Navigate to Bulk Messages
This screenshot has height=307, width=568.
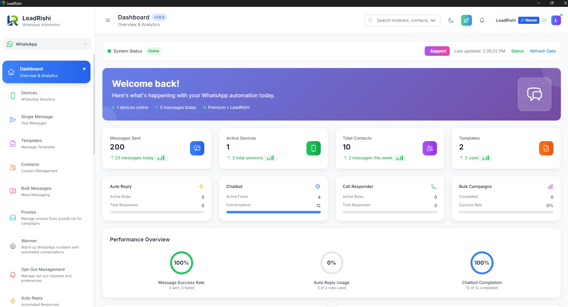pyautogui.click(x=46, y=191)
